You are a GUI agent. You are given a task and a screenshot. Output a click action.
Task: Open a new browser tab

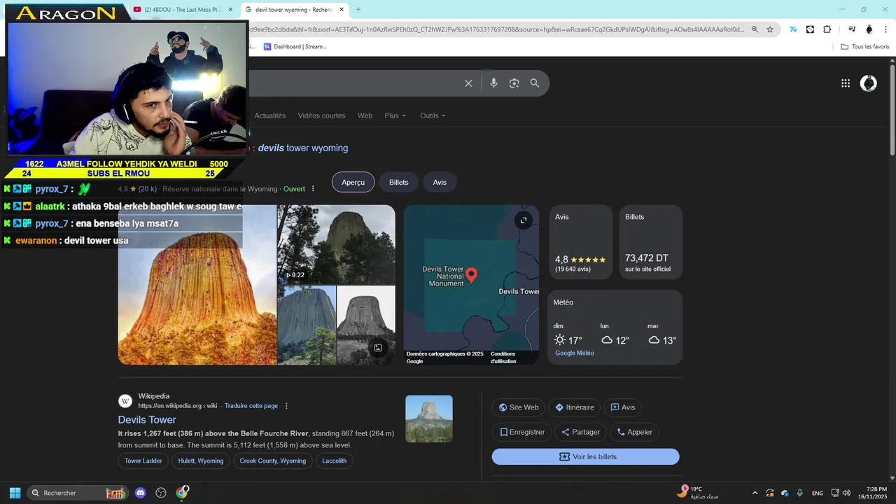coord(358,10)
